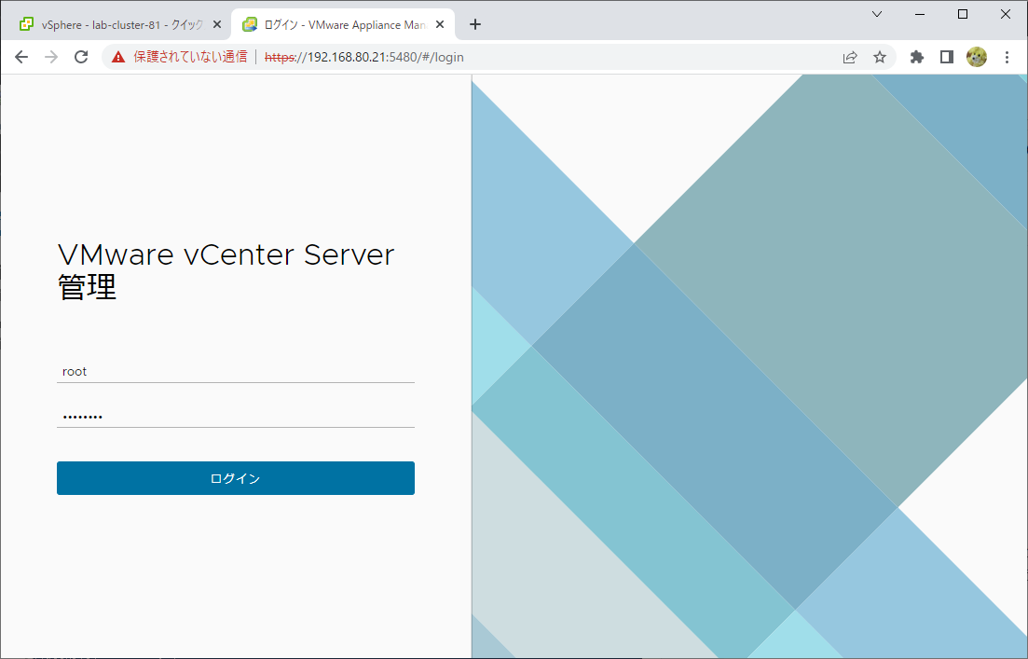Select the ログイン VMware Appliance tab
This screenshot has height=659, width=1028.
[x=343, y=25]
